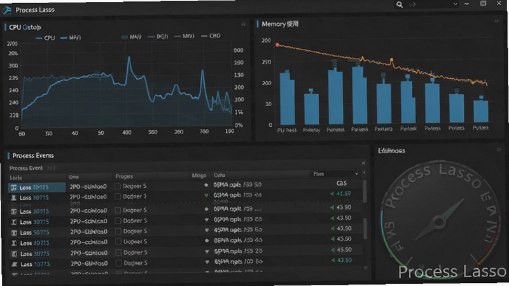
Task: Click the process icon of Lass 50775 row
Action: [x=14, y=233]
